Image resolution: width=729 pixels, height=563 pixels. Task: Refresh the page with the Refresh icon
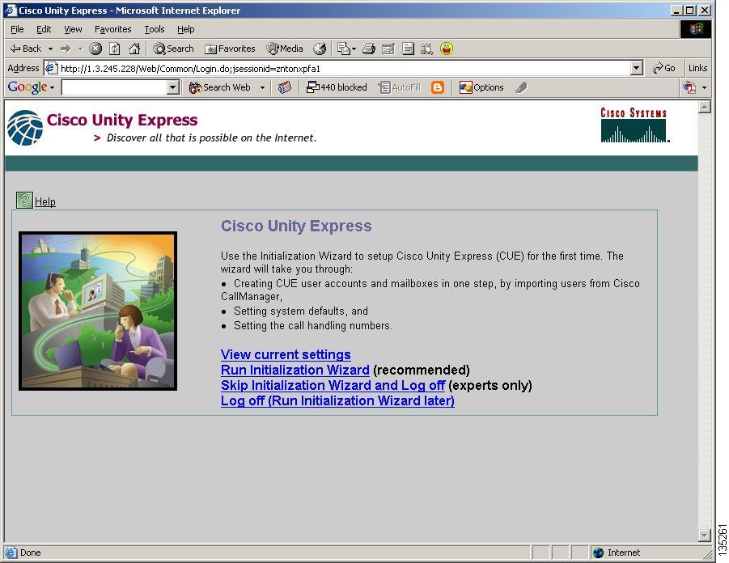click(x=115, y=49)
